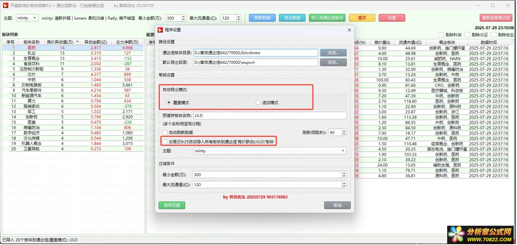Click the orange 置顶 button
This screenshot has width=517, height=245.
pos(362,18)
